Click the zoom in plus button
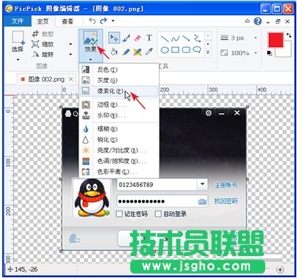This screenshot has width=297, height=278. 280,269
